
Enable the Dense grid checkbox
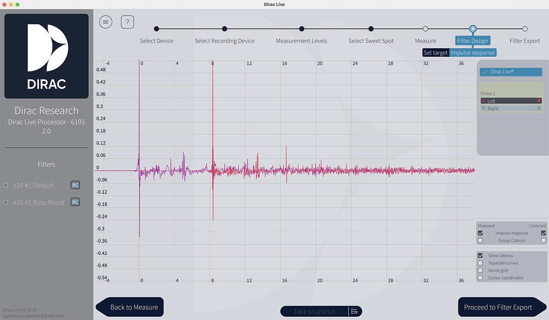click(480, 270)
